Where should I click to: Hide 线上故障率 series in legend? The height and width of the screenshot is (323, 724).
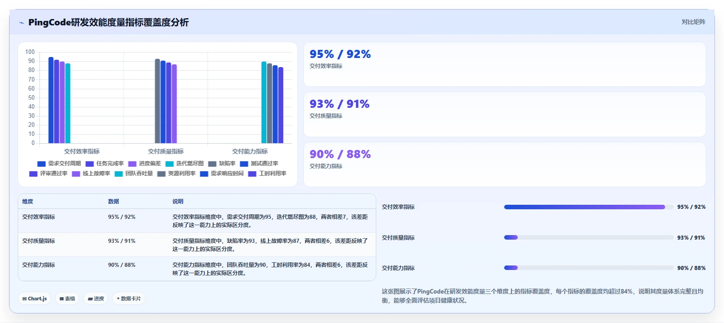[91, 174]
